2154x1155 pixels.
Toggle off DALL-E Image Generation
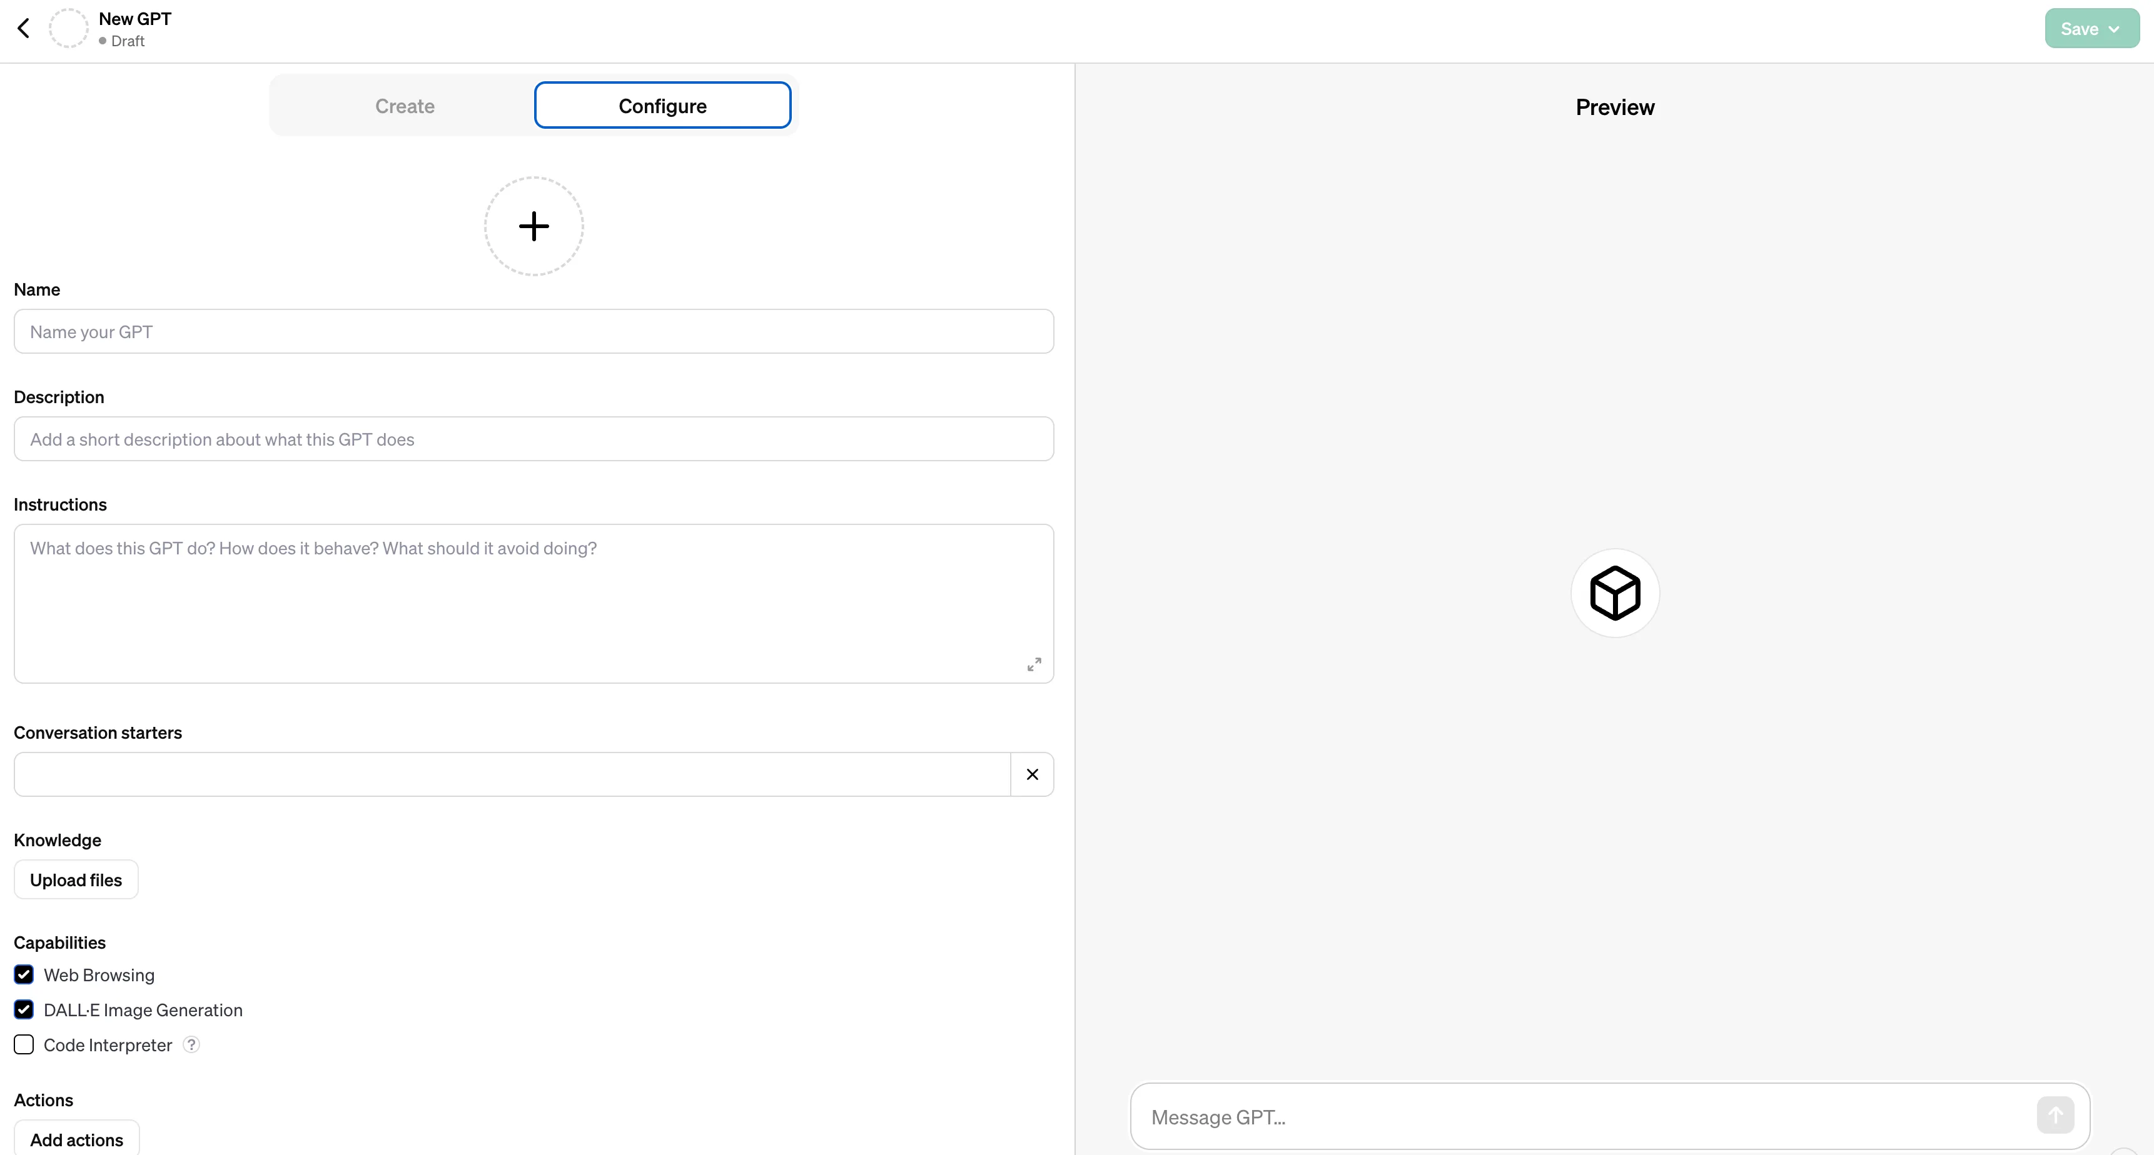click(24, 1010)
